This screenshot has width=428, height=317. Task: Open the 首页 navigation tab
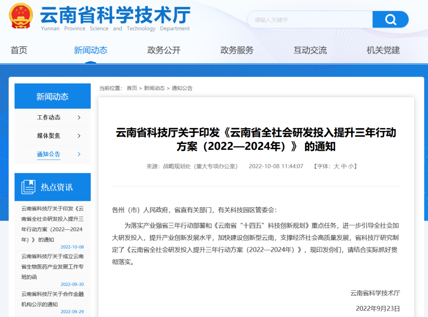[x=19, y=50]
